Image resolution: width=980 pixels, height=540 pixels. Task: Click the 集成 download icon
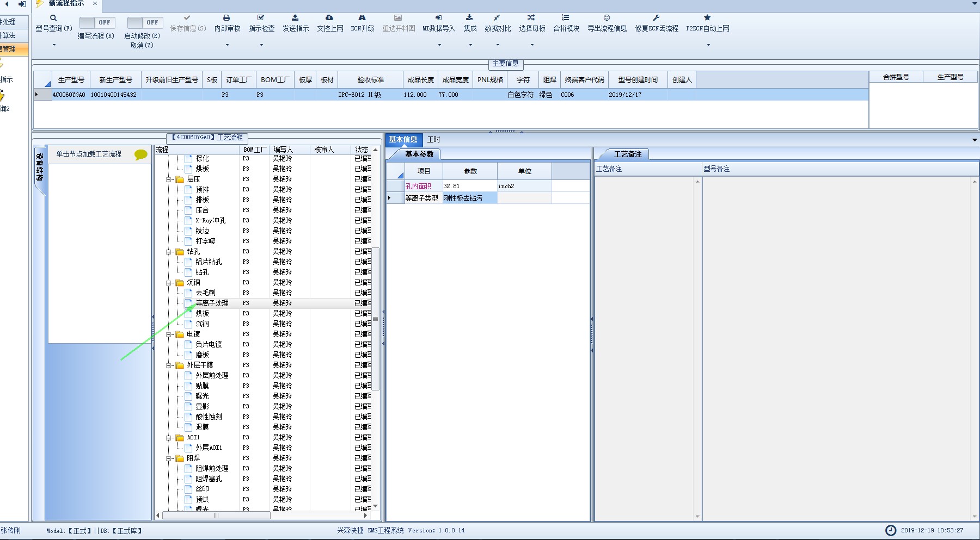tap(469, 18)
